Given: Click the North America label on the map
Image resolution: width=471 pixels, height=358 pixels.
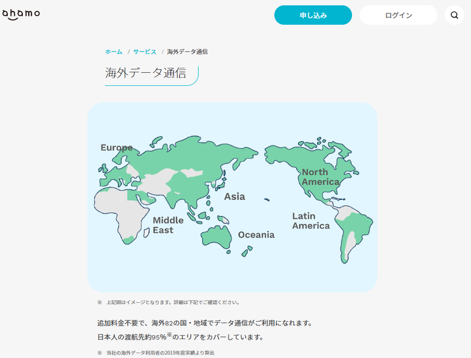Looking at the screenshot, I should coord(318,178).
